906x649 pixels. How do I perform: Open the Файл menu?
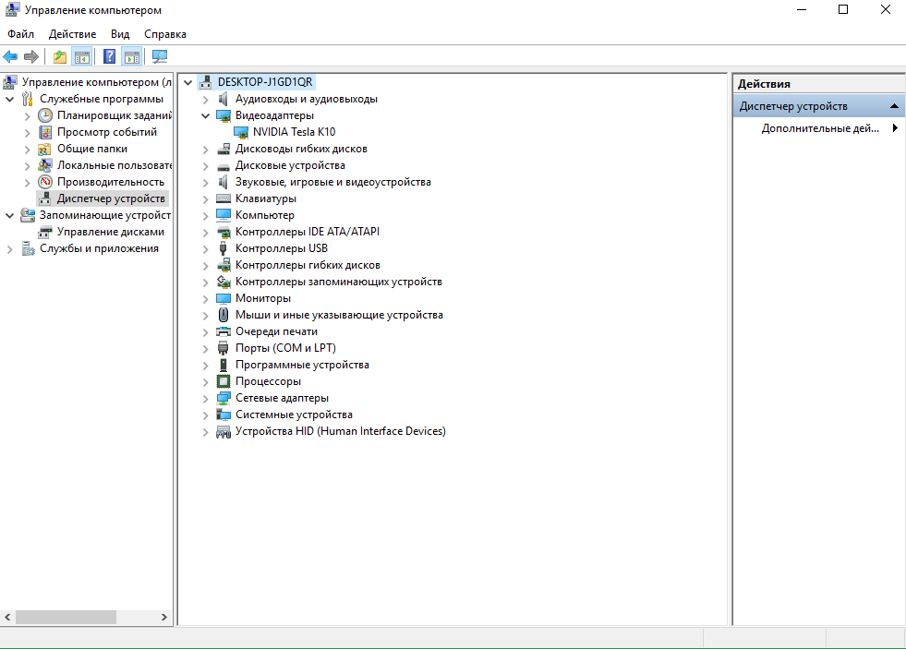pos(20,34)
